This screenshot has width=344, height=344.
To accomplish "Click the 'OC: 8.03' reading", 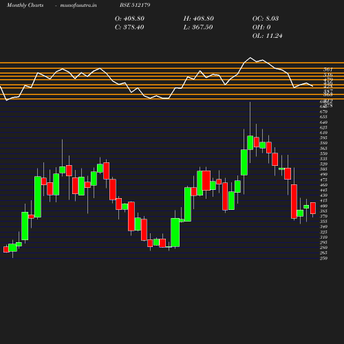I will pos(266,19).
